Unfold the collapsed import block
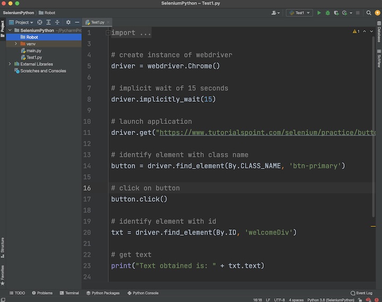The height and width of the screenshot is (302, 382). (x=108, y=33)
